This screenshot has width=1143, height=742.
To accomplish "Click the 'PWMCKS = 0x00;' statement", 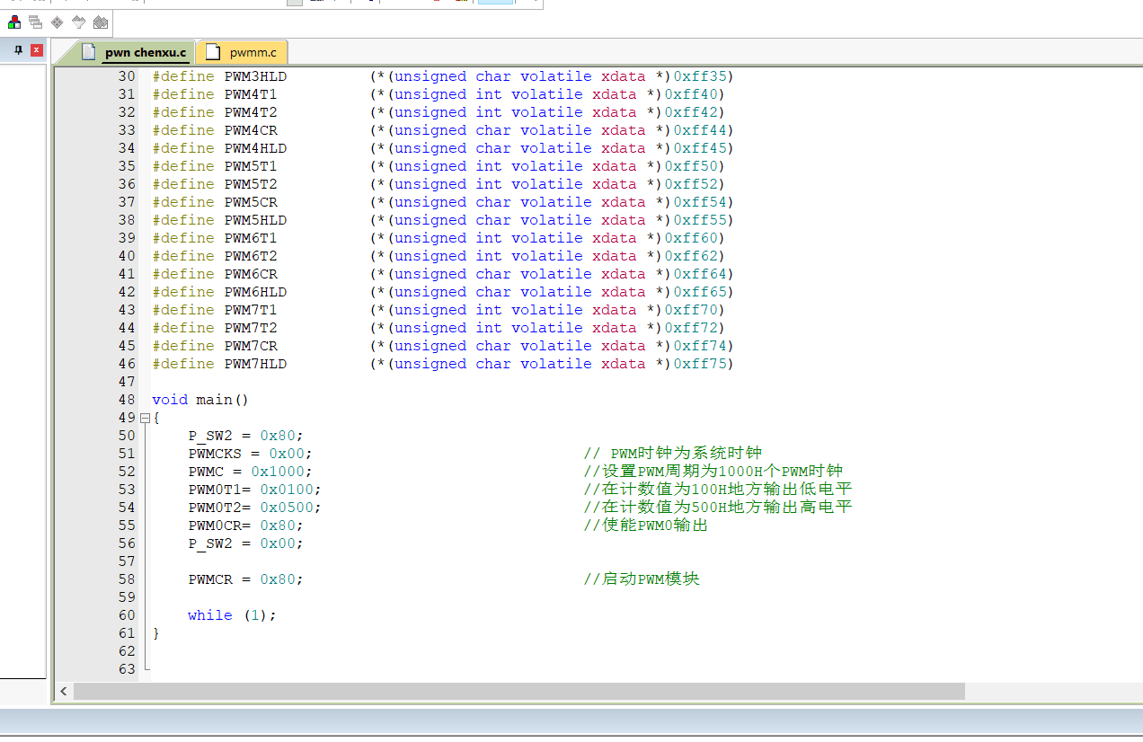I will (250, 454).
